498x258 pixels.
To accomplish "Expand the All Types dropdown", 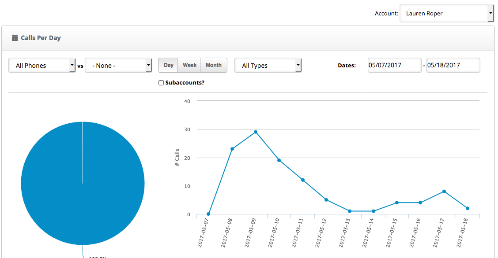I will [x=268, y=66].
